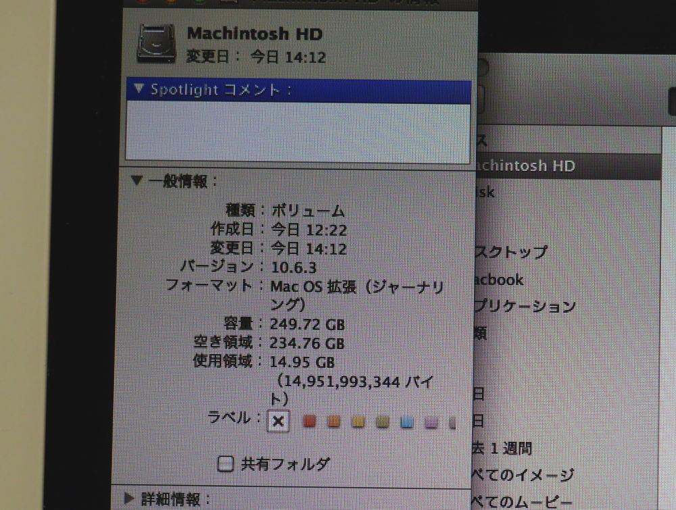Enable the 共有フォルダ checkbox
This screenshot has width=676, height=510.
(226, 464)
